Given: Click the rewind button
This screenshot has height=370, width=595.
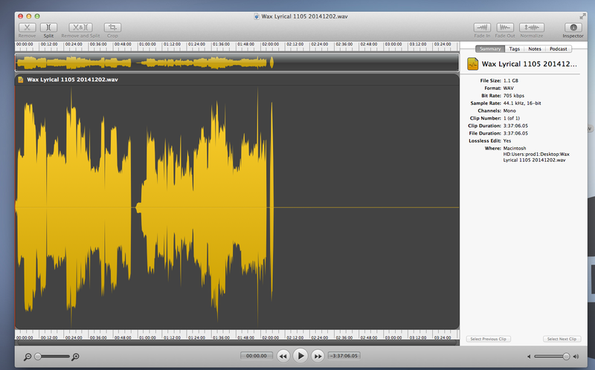Looking at the screenshot, I should [283, 356].
